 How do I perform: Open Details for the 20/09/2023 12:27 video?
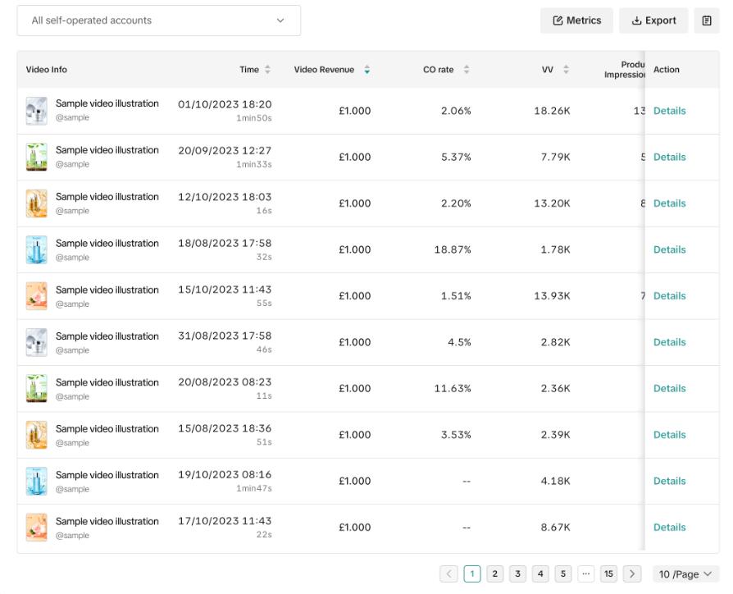669,157
